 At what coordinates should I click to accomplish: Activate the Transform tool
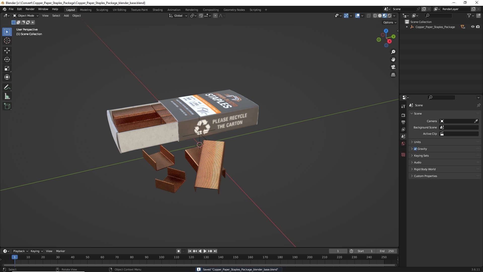click(7, 77)
